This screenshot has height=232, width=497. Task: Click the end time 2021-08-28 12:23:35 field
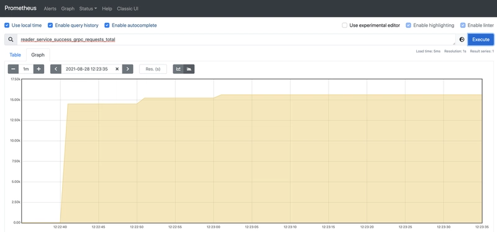point(86,69)
